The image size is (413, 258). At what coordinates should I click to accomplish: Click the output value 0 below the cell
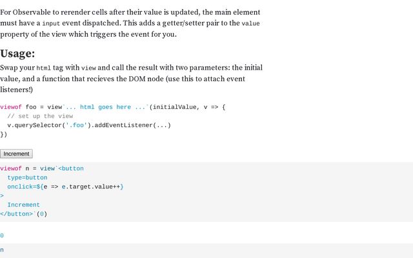[2, 235]
